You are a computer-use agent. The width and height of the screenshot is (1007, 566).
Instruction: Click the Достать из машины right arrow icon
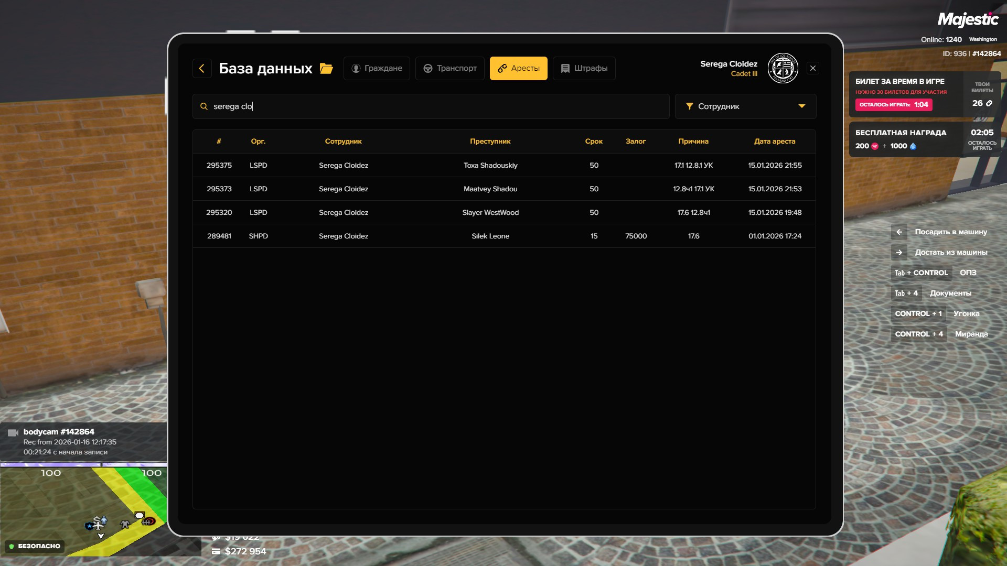coord(899,252)
